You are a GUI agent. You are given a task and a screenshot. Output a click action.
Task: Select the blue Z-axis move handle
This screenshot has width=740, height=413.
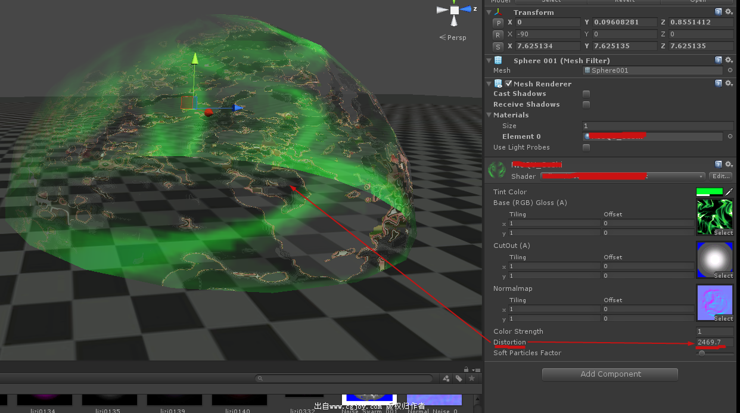click(238, 108)
